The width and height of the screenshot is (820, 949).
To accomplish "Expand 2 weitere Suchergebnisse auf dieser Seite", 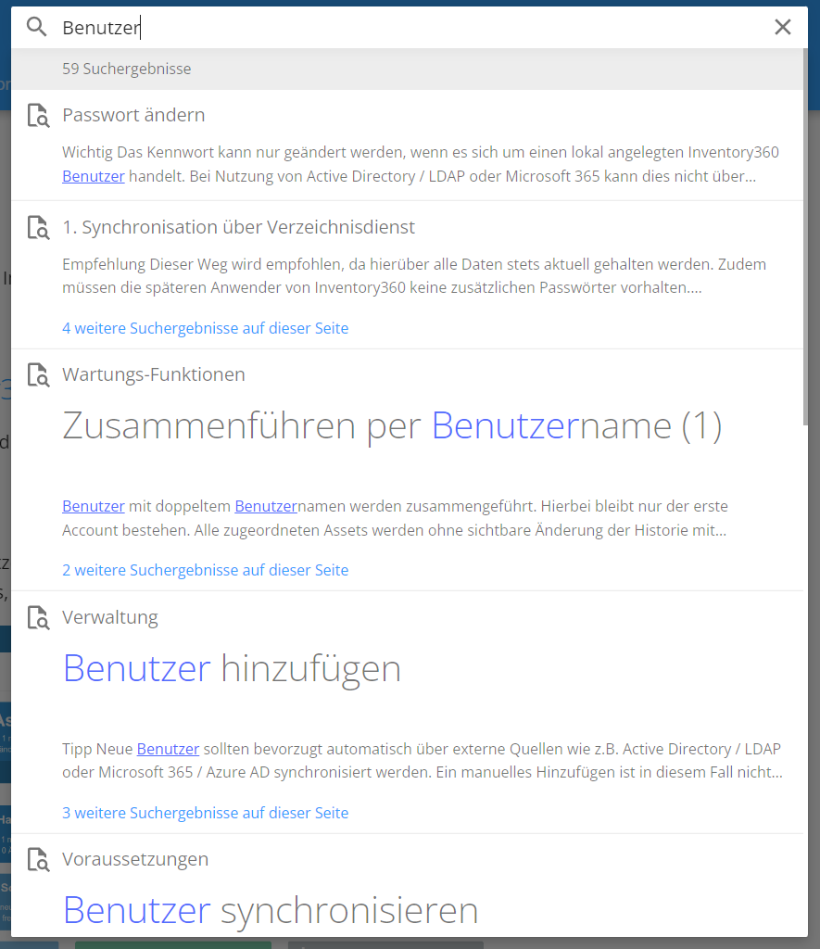I will click(205, 570).
